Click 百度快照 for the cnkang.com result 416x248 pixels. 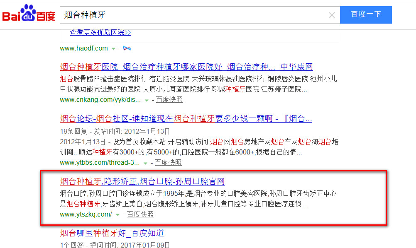pos(171,99)
